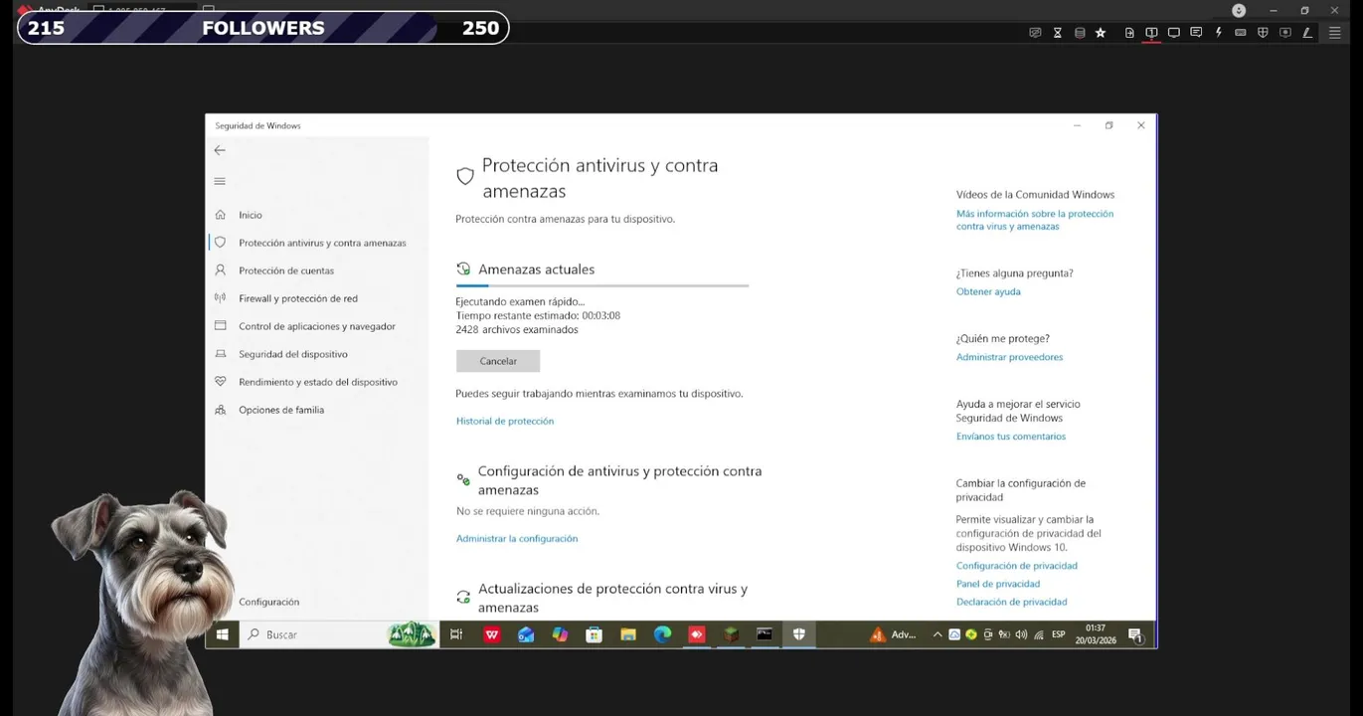Open Historial de protección link
Screen dimensions: 1363x716
point(505,422)
